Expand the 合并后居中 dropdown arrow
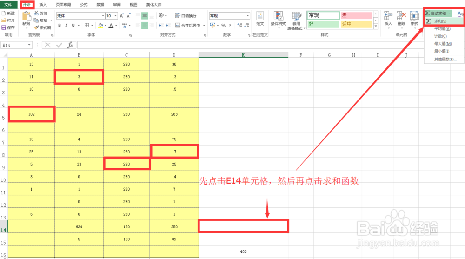465x259 pixels. [x=204, y=26]
